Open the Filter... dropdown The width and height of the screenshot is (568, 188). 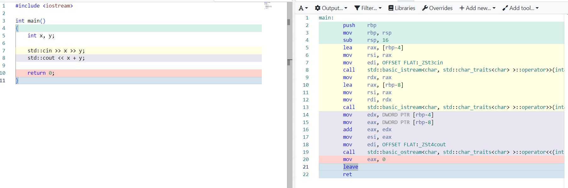click(x=368, y=8)
